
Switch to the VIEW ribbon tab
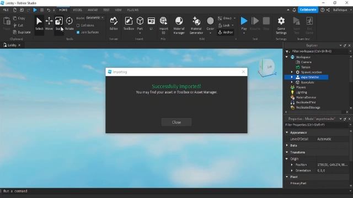point(118,10)
